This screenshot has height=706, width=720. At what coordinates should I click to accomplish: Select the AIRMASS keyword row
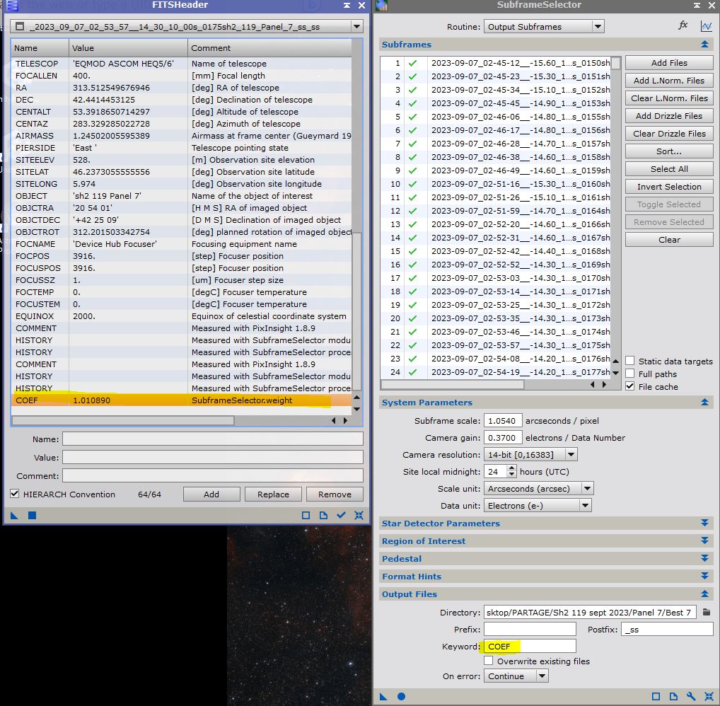click(x=182, y=136)
